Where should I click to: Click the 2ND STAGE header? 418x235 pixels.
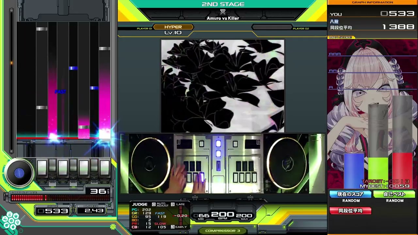tap(223, 4)
